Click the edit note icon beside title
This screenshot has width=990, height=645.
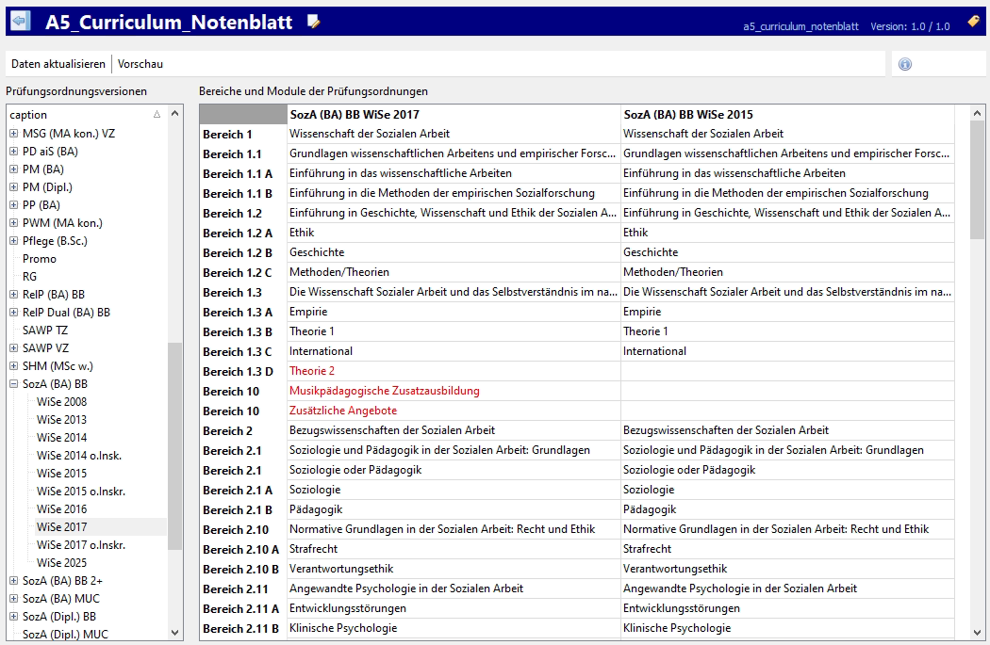(314, 22)
